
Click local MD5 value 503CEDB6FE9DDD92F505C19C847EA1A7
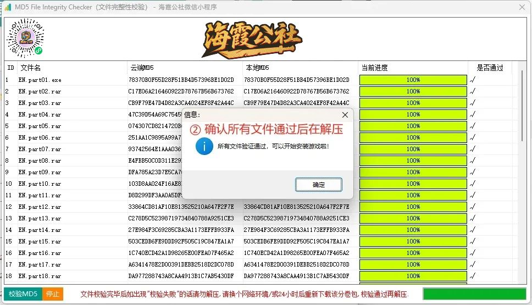coord(297,241)
